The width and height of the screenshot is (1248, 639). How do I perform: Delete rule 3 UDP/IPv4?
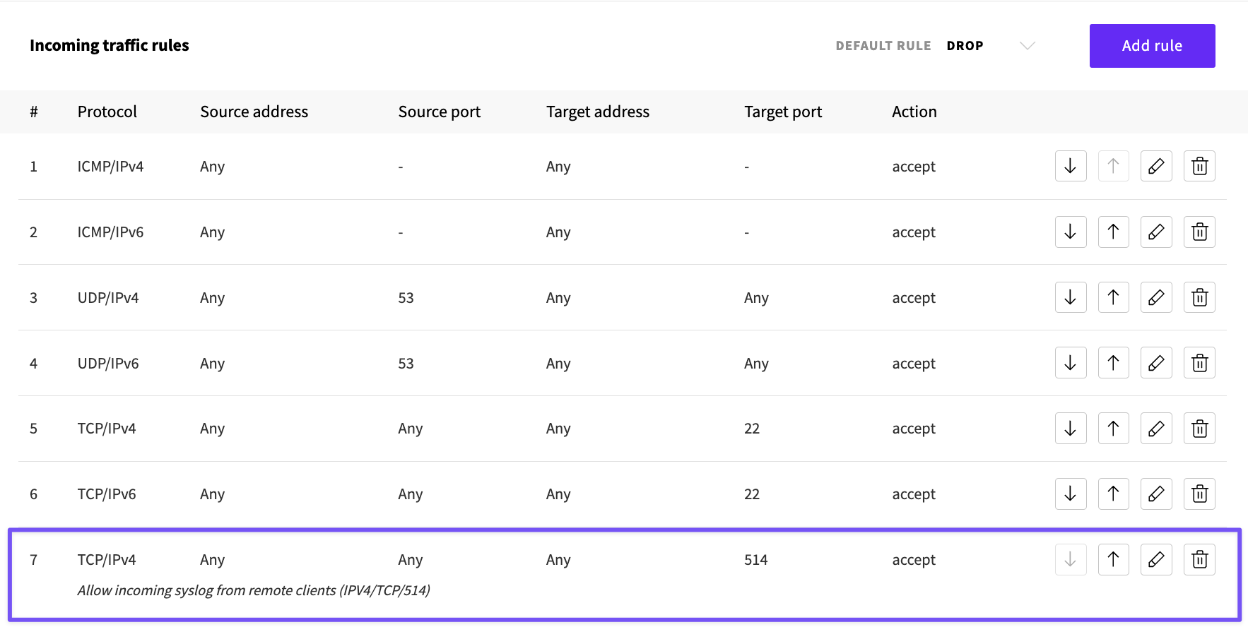click(x=1199, y=297)
